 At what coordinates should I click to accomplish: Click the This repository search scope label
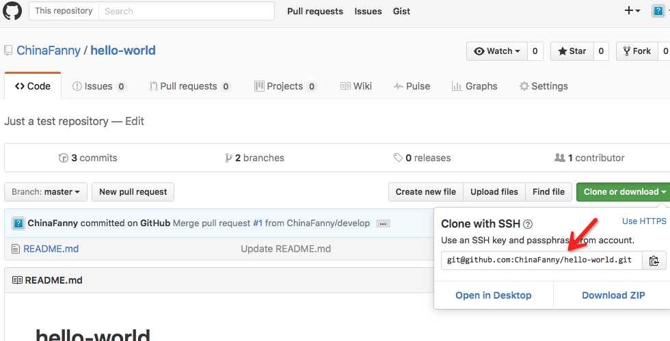tap(64, 11)
